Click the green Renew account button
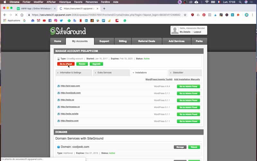Image resolution: width=257 pixels, height=161 pixels. [x=82, y=64]
